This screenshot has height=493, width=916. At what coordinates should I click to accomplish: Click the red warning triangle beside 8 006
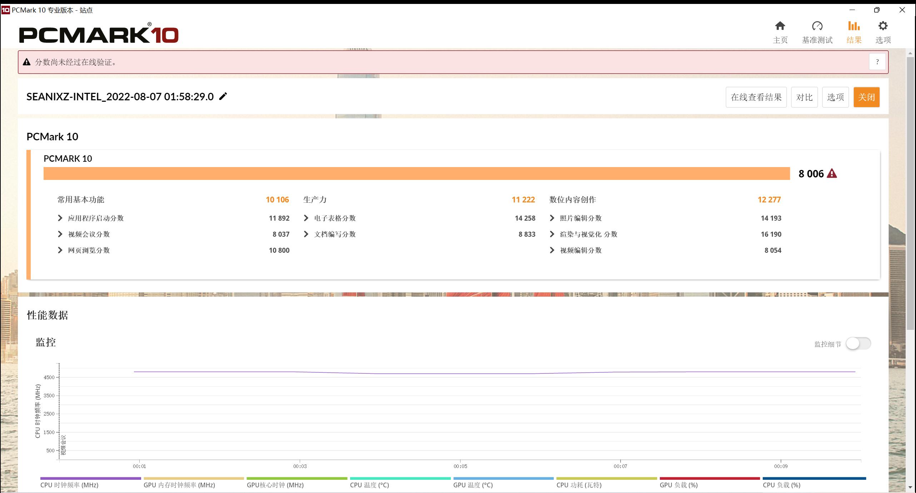pyautogui.click(x=832, y=173)
